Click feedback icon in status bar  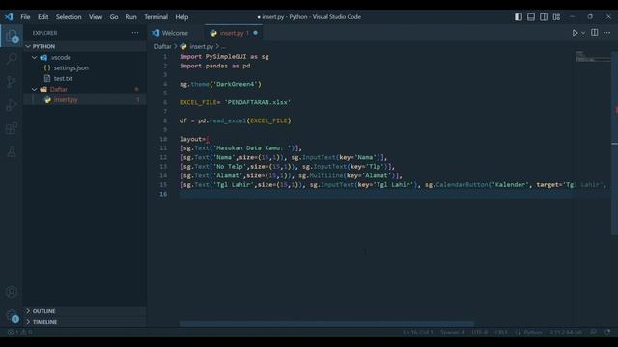593,333
